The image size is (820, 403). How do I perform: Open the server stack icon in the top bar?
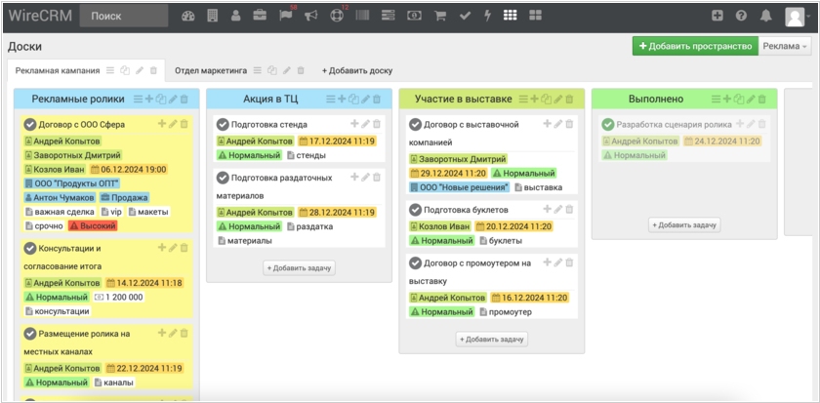[389, 16]
